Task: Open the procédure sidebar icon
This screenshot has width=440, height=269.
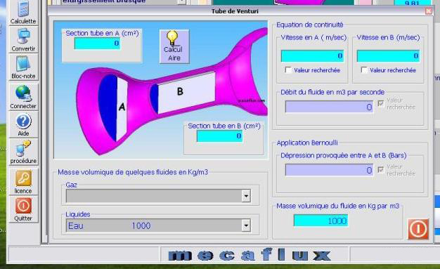Action: tap(23, 152)
